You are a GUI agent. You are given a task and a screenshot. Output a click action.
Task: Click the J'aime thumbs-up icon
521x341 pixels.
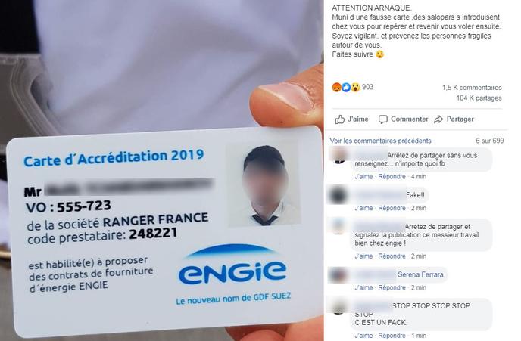point(339,119)
